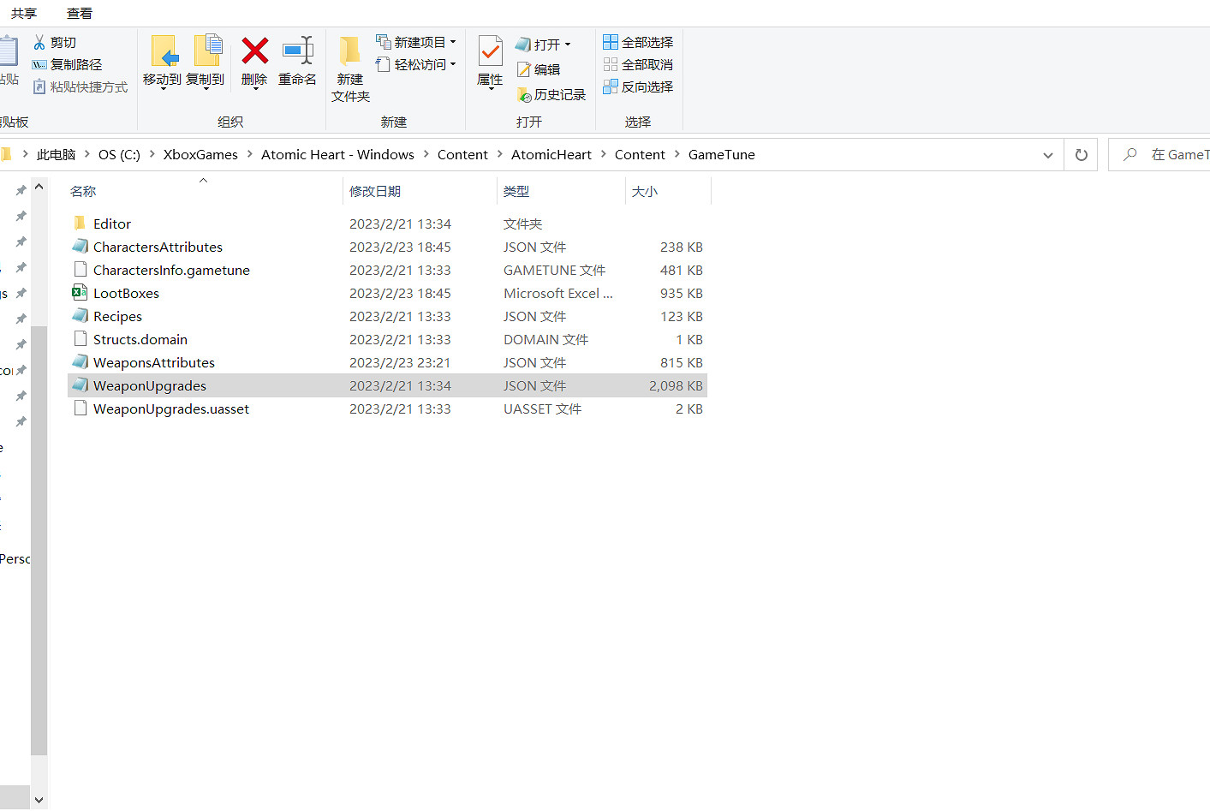Navigate to XboxGames in the breadcrumb
Image resolution: width=1210 pixels, height=811 pixels.
coord(200,155)
